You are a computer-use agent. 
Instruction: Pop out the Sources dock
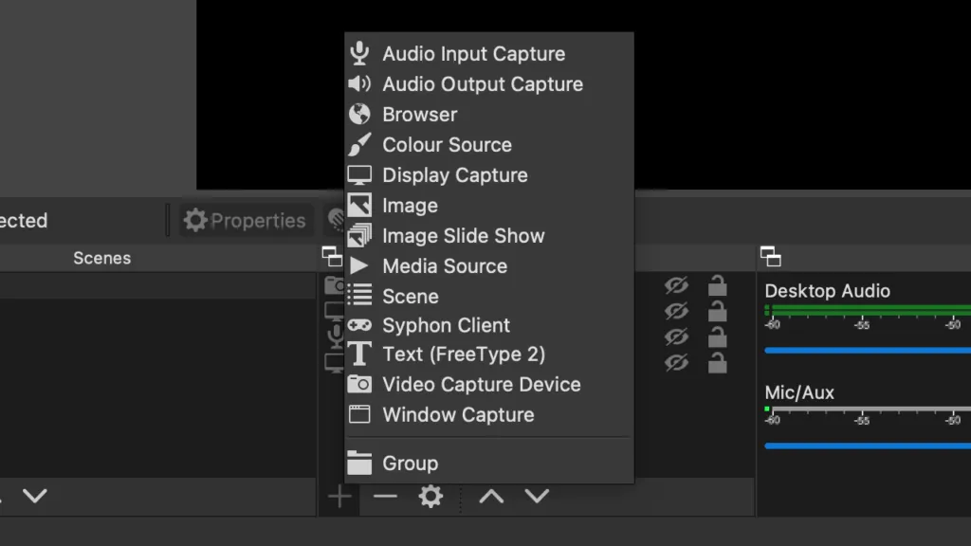pos(332,256)
